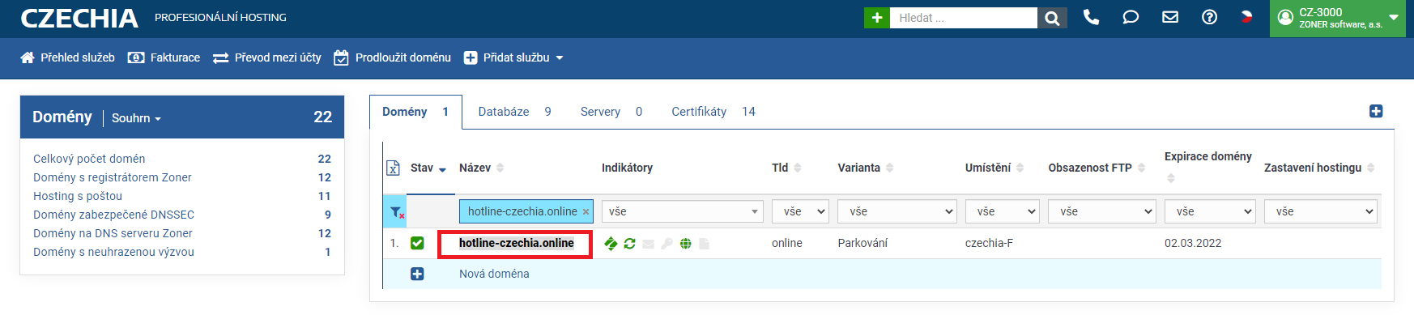Image resolution: width=1414 pixels, height=315 pixels.
Task: Open Domény zabezpečené DNSSEC link
Action: (113, 215)
